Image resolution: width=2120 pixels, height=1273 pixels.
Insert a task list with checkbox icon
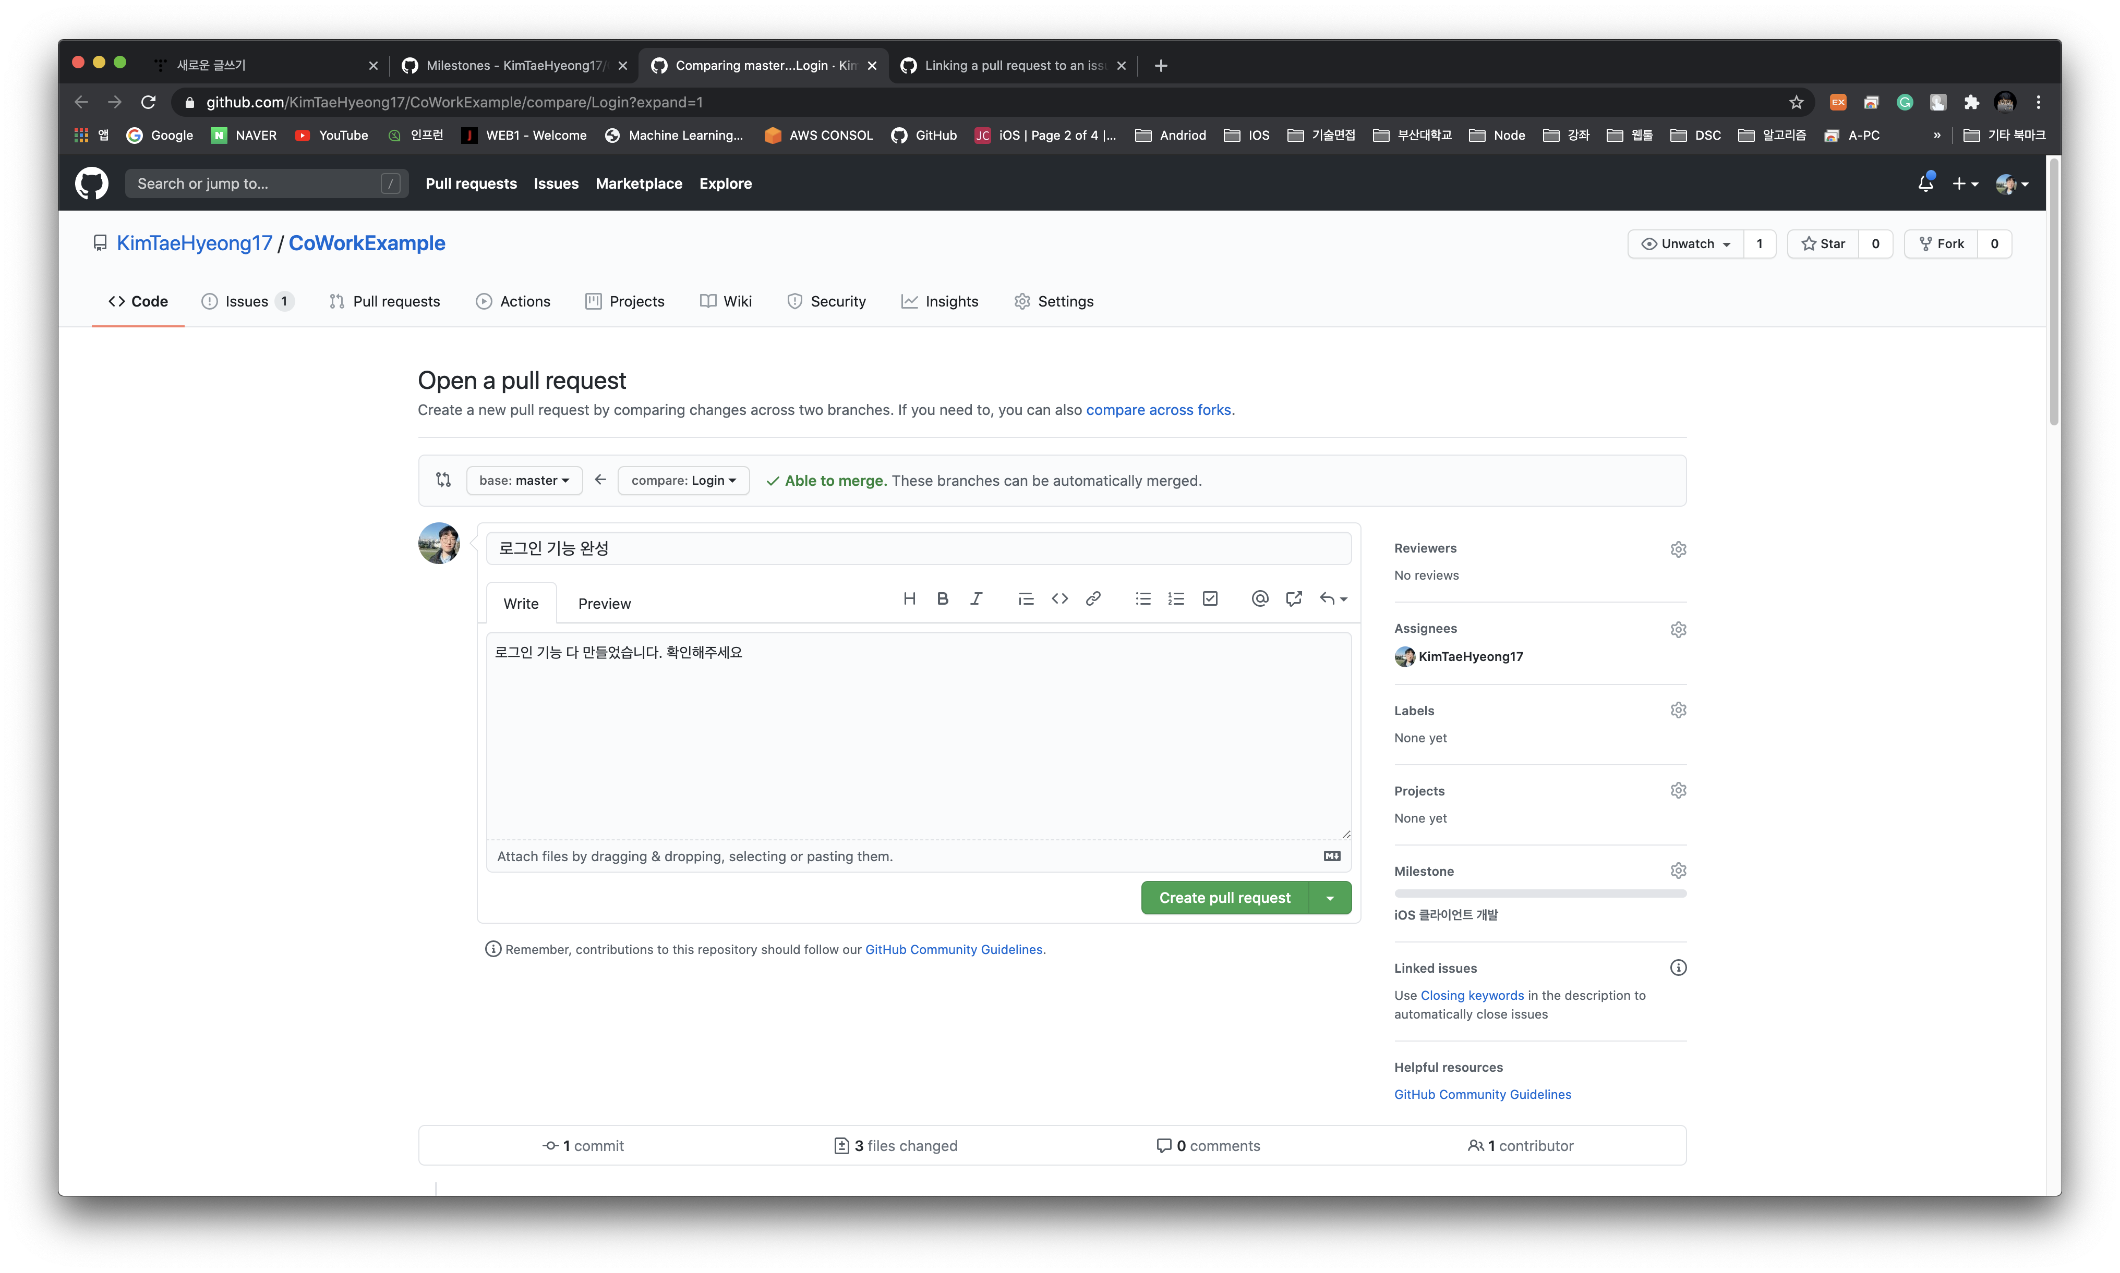[x=1210, y=599]
